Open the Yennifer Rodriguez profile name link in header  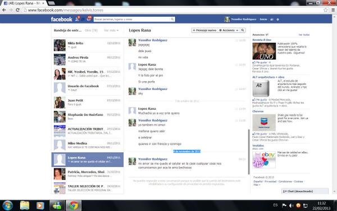(x=244, y=19)
